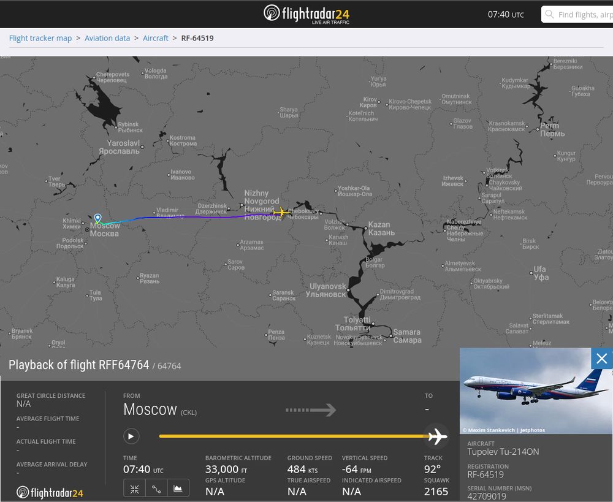Image resolution: width=613 pixels, height=502 pixels.
Task: Click the yellow playback progress bar
Action: [x=293, y=436]
